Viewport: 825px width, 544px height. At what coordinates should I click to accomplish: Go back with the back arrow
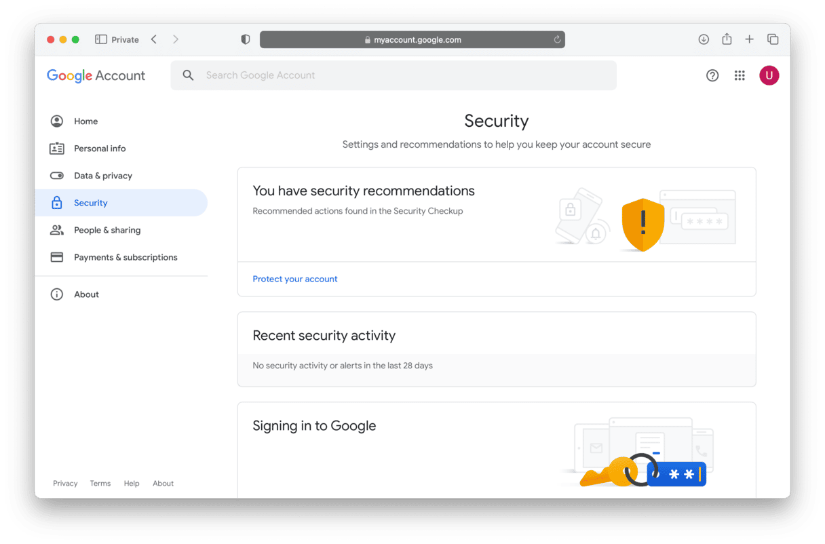154,39
